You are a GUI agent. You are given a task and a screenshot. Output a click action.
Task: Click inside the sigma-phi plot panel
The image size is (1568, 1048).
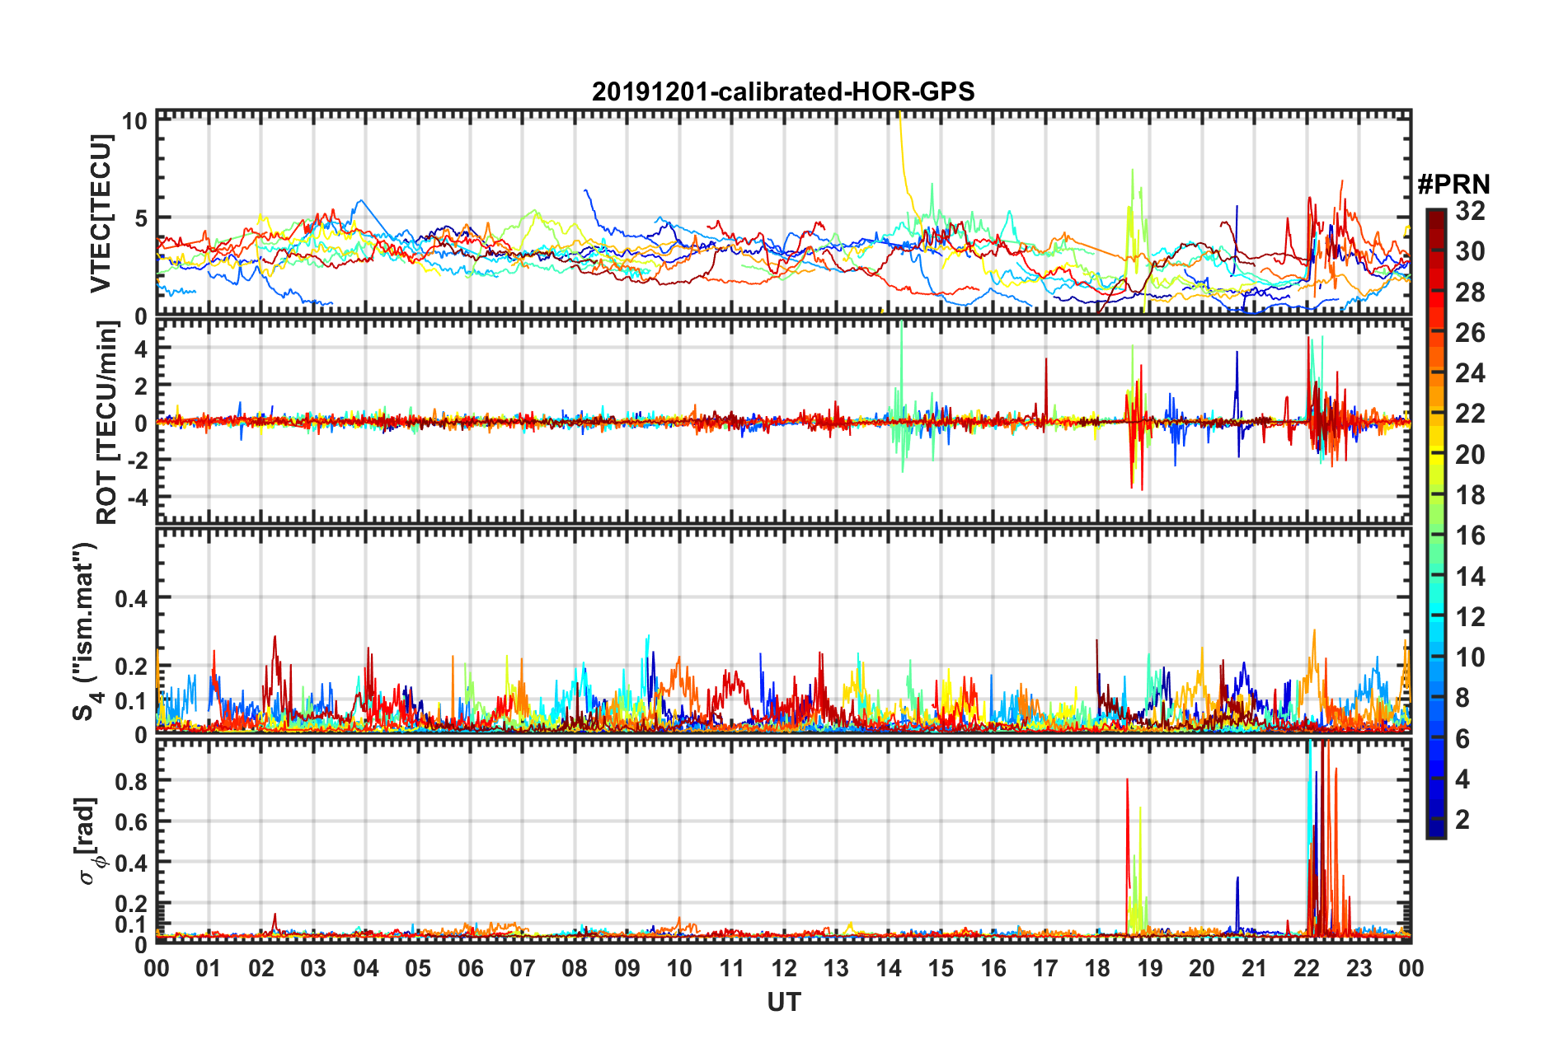click(x=783, y=840)
